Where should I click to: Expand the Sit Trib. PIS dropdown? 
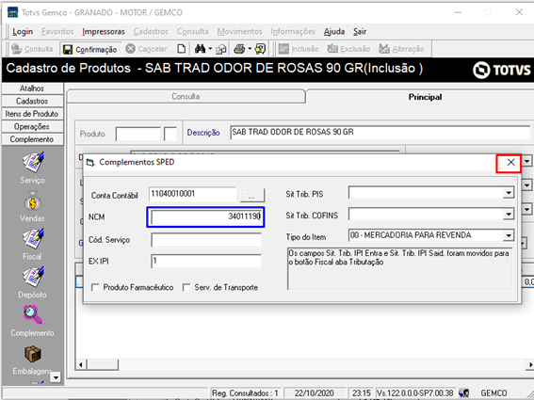click(509, 193)
